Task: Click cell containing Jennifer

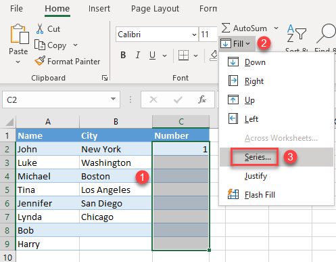Action: 47,203
